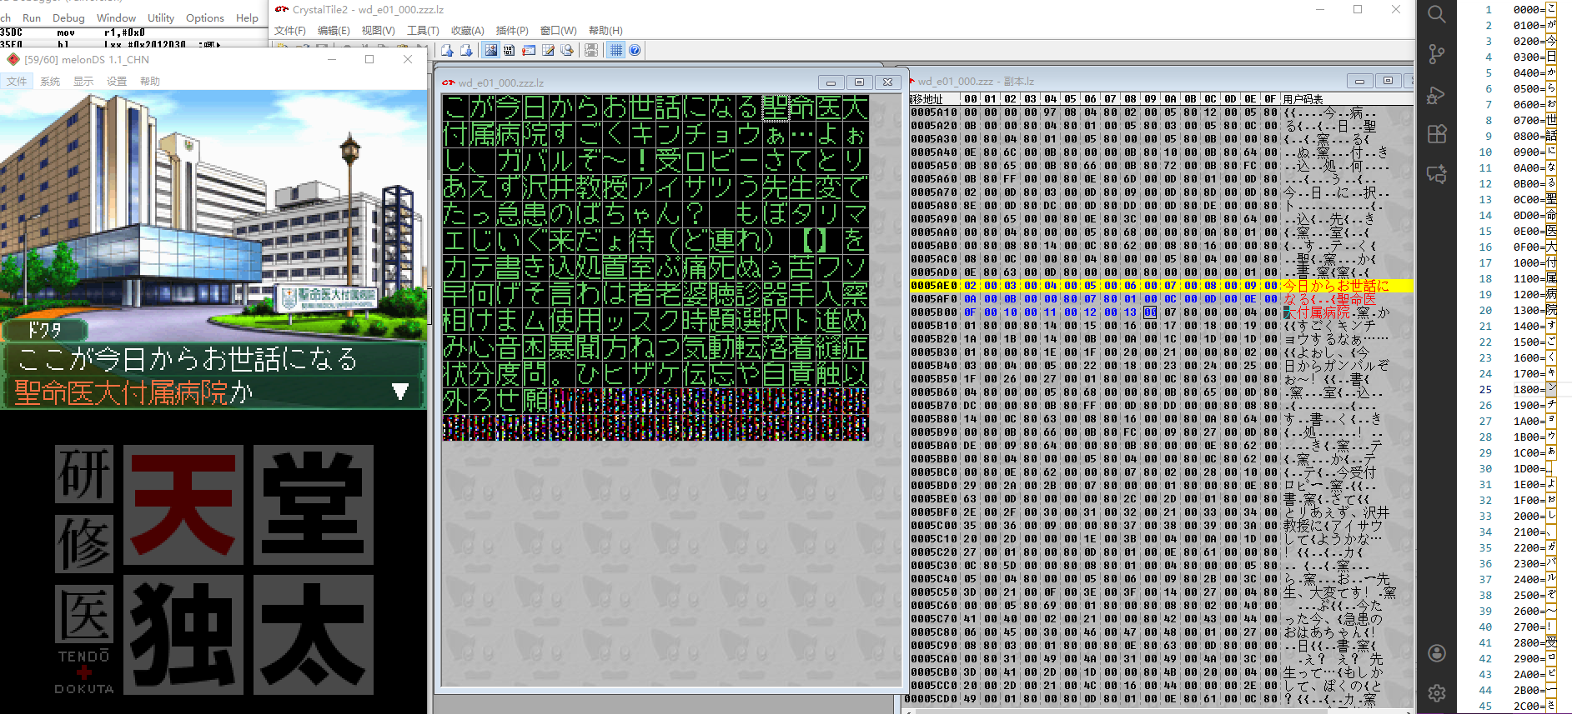Open the 系统 menu in melonDS
The width and height of the screenshot is (1572, 714).
pos(50,82)
